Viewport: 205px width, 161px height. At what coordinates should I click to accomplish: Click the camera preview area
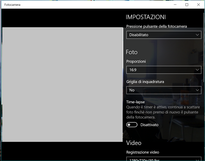tap(63, 84)
